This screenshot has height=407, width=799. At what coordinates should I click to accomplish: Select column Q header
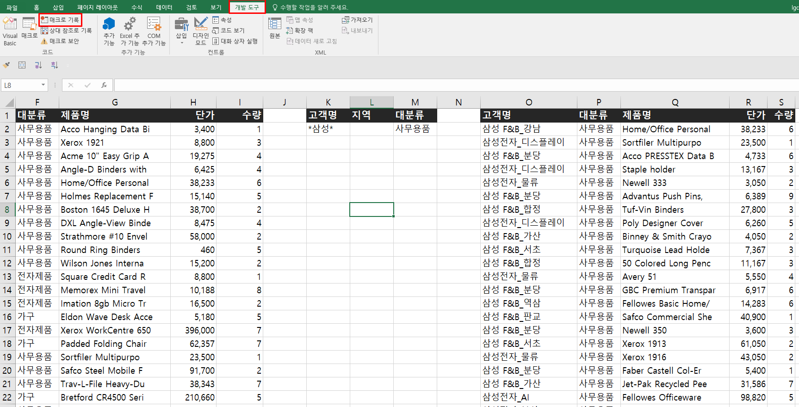tap(675, 102)
